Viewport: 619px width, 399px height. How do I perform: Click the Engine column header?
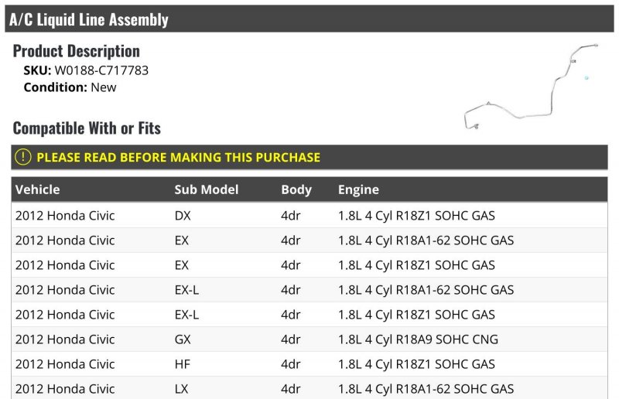tap(358, 189)
